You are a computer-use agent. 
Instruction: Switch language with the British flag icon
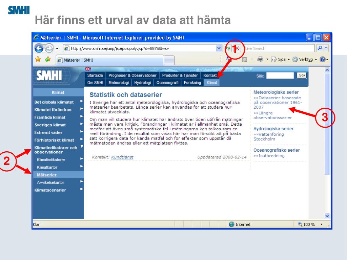(x=88, y=69)
